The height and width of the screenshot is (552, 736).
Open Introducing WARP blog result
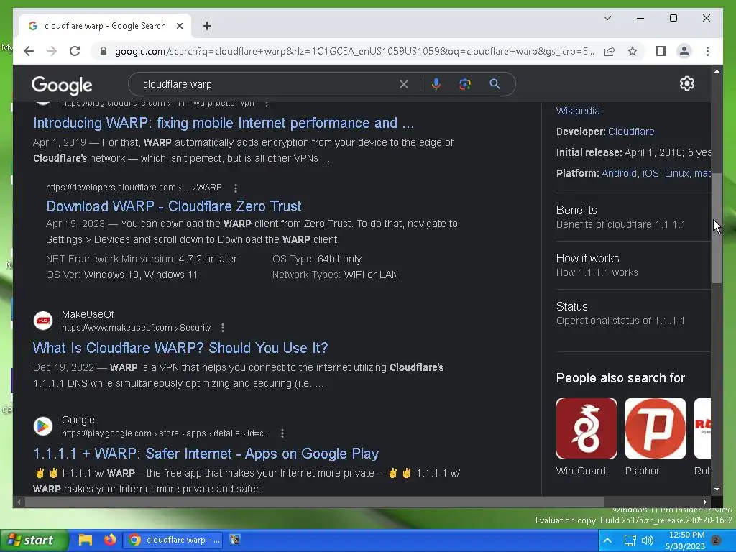click(224, 123)
